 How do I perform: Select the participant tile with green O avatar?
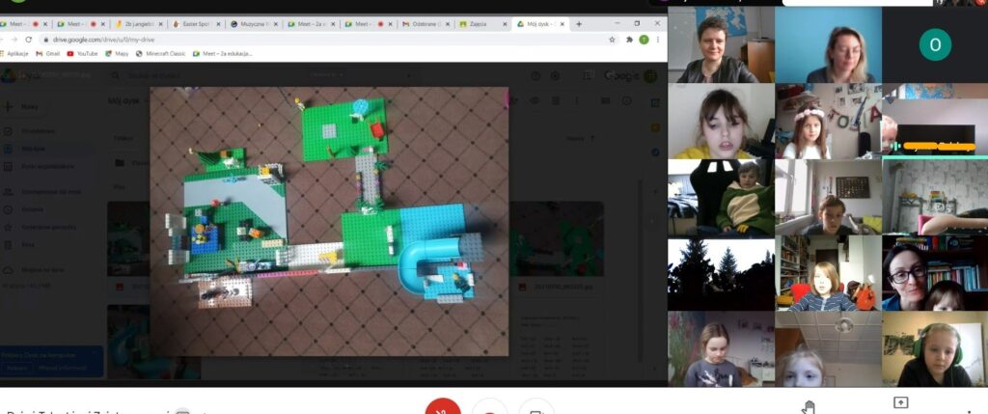point(935,45)
